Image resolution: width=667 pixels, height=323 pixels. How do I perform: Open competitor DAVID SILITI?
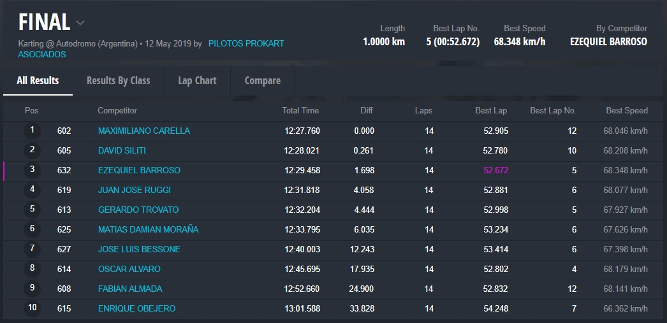tap(122, 151)
